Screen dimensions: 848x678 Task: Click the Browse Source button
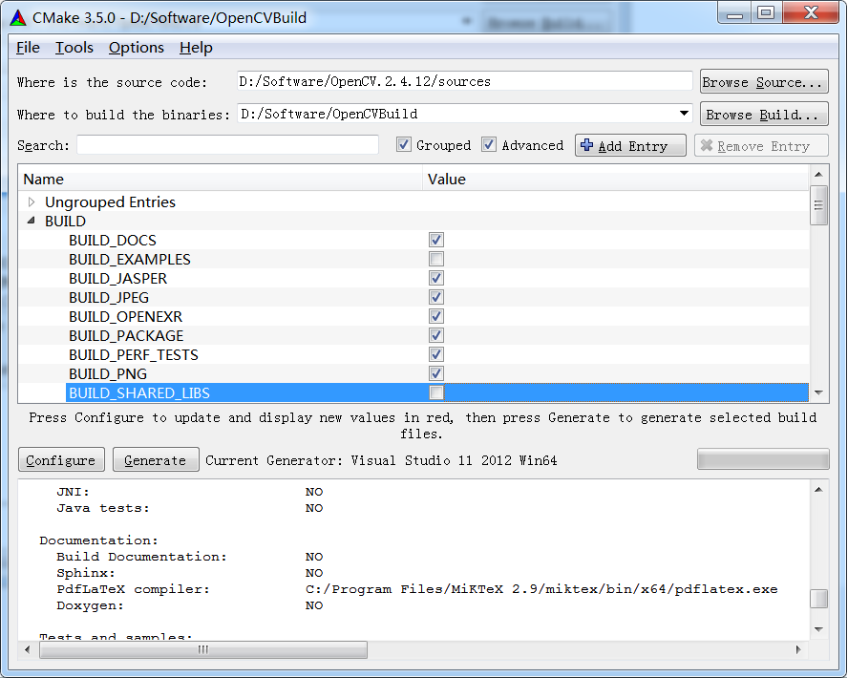coord(764,82)
